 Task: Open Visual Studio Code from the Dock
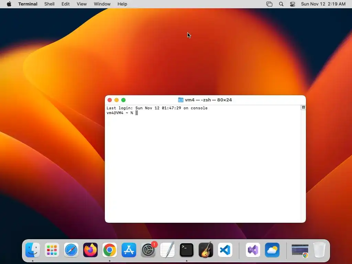coord(225,250)
